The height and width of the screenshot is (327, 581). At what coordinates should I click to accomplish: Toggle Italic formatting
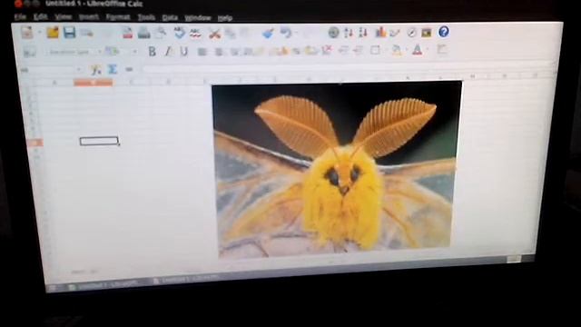click(x=168, y=52)
